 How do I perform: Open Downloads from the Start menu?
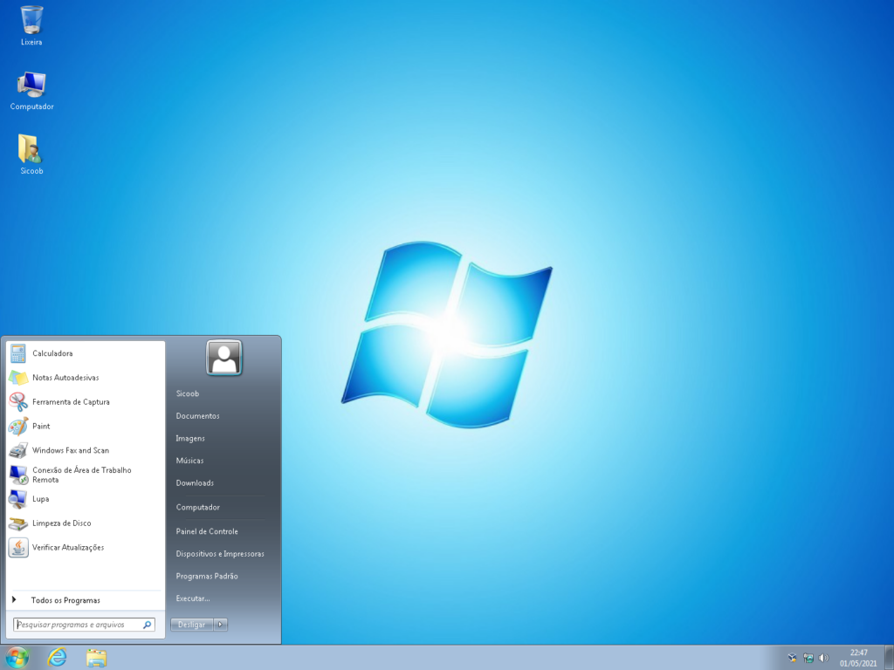pyautogui.click(x=195, y=482)
